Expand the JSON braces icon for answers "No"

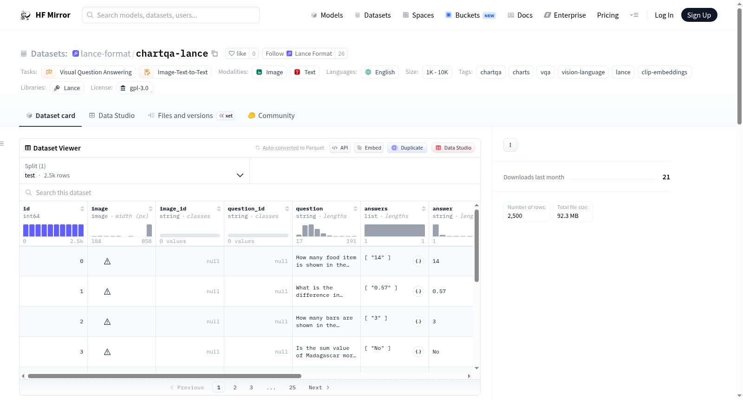coord(418,352)
